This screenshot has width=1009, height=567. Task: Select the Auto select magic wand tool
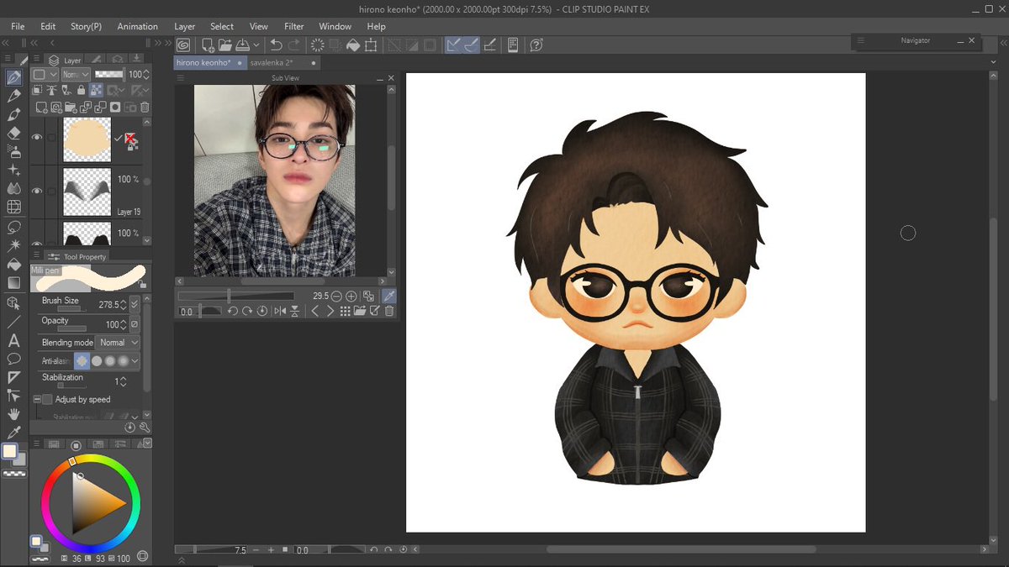click(13, 245)
